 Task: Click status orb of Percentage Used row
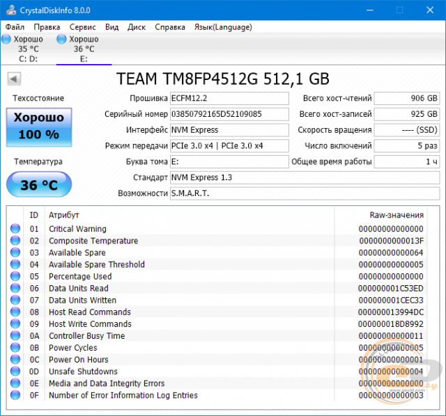tap(15, 276)
